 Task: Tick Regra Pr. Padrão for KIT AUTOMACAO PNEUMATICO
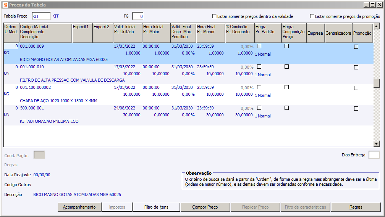point(259,108)
